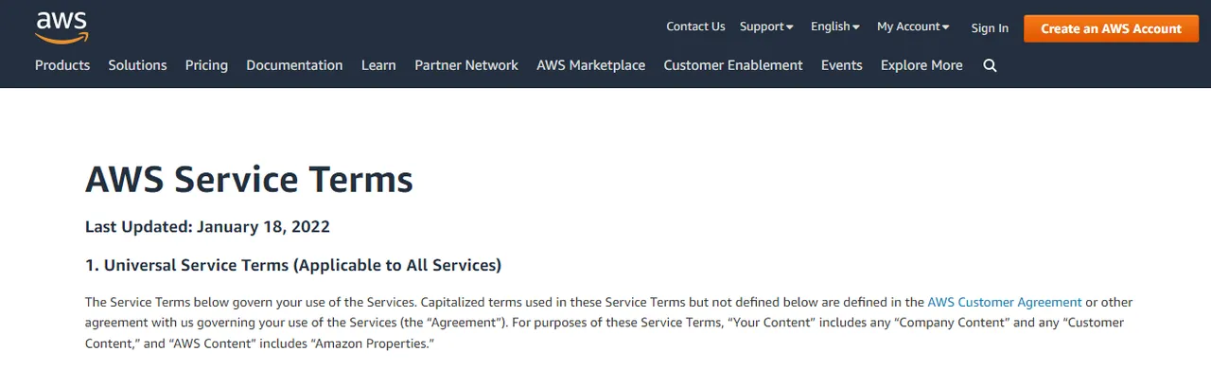Open the Explore More menu
Image resolution: width=1211 pixels, height=369 pixels.
pos(921,65)
